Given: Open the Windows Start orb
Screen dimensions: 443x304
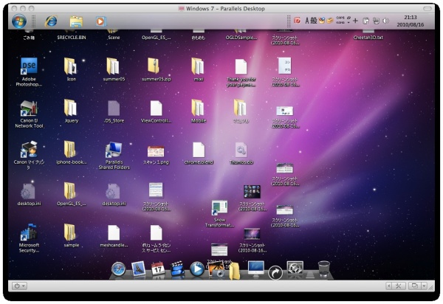Looking at the screenshot, I should tap(19, 21).
